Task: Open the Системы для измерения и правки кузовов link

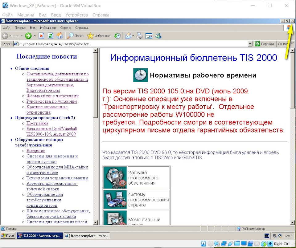Action: (x=52, y=159)
